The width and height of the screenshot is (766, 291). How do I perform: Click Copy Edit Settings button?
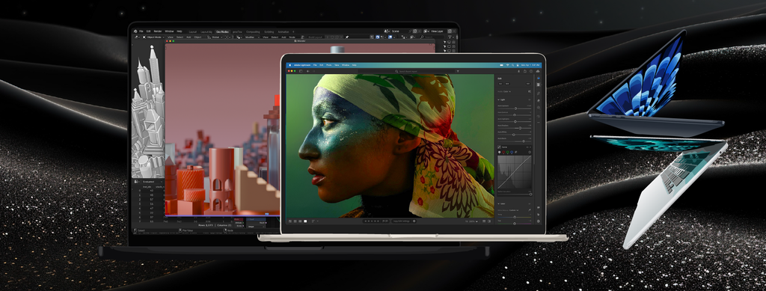pyautogui.click(x=401, y=221)
